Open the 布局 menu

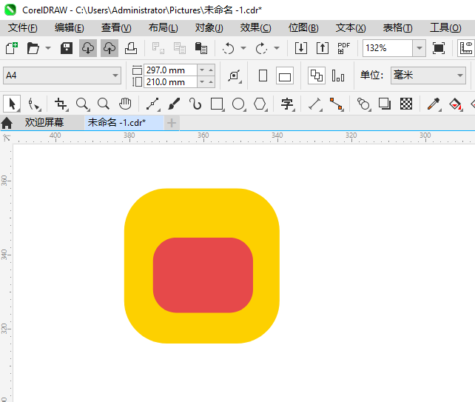[x=163, y=28]
